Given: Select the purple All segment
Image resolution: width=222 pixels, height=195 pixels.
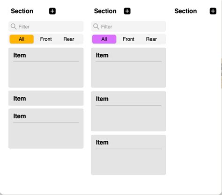Looking at the screenshot, I should coord(104,39).
